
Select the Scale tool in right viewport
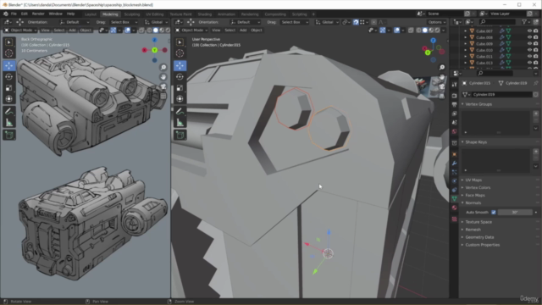pyautogui.click(x=180, y=88)
